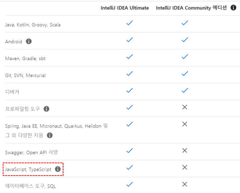This screenshot has height=193, width=240.
Task: Click the info icon beside Android
Action: coord(28,41)
